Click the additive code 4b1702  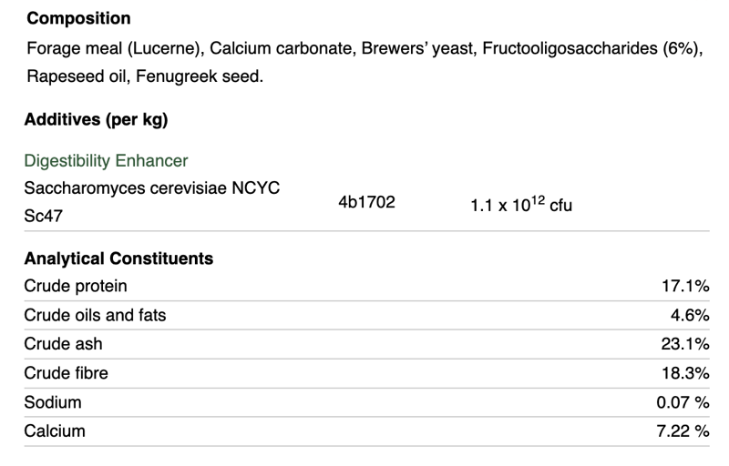coord(366,202)
